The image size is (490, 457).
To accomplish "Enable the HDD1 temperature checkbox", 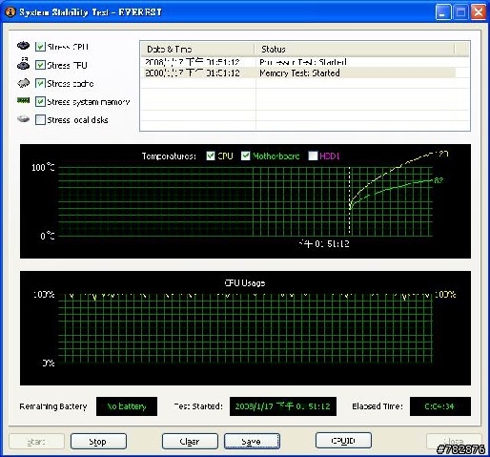I will (313, 156).
